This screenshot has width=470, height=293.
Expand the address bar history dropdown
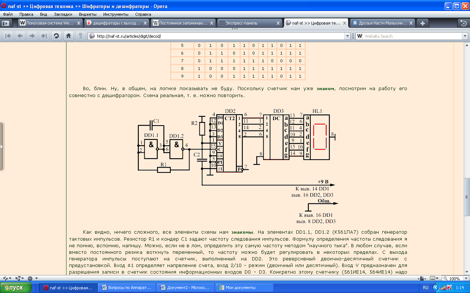(x=347, y=36)
